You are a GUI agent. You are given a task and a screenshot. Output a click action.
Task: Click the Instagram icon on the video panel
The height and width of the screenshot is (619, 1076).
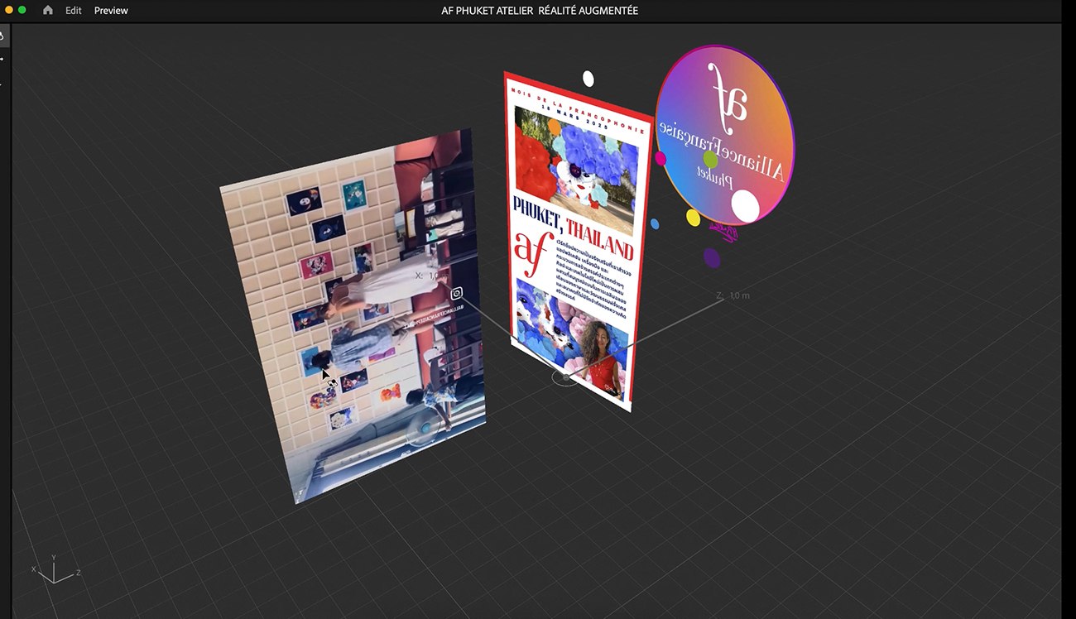(x=456, y=293)
